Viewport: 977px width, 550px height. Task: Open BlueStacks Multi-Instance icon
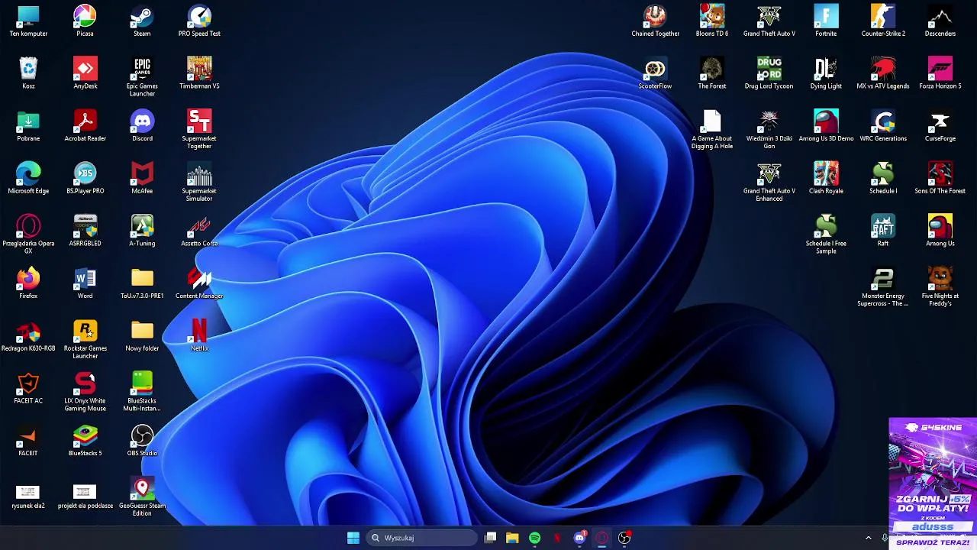[x=142, y=392]
